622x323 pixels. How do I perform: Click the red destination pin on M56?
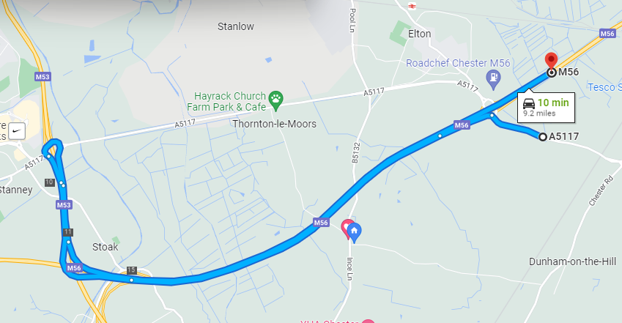pyautogui.click(x=551, y=60)
